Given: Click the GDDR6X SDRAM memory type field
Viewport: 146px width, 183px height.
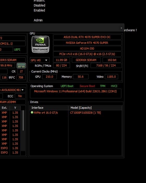Looking at the screenshot, I should point(86,60).
